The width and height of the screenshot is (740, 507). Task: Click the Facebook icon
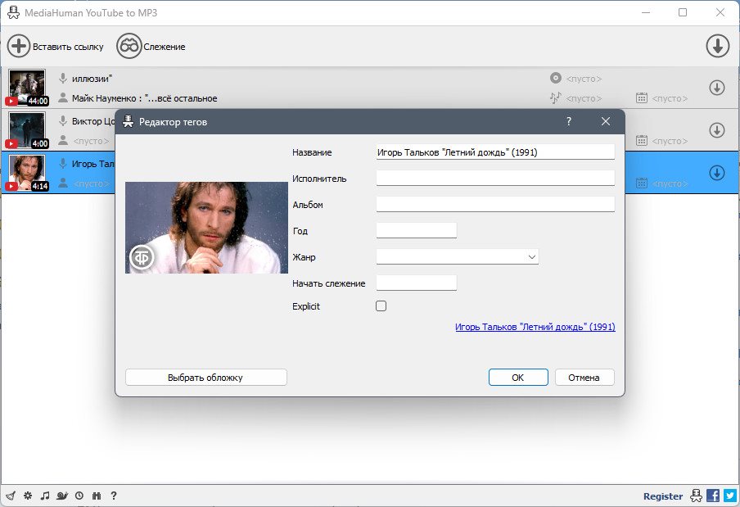point(713,496)
